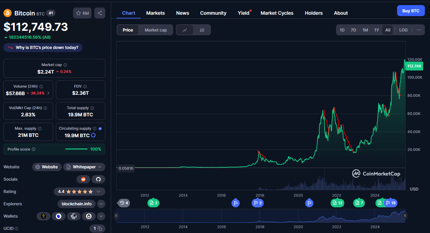The width and height of the screenshot is (430, 233).
Task: Click the 112.74K current price label
Action: tap(414, 66)
